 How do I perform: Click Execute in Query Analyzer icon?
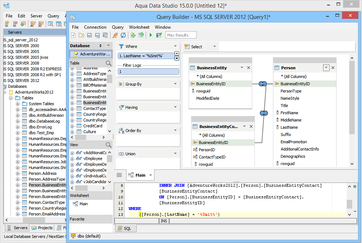[x=159, y=35]
